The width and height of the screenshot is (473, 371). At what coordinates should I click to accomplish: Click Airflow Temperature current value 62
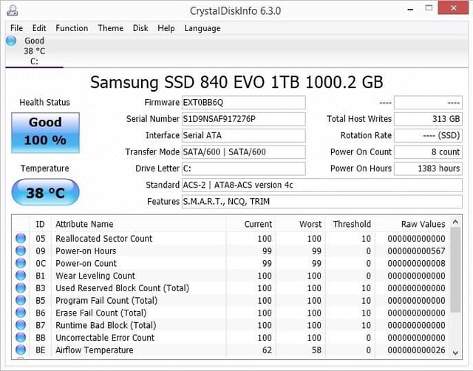(x=267, y=350)
